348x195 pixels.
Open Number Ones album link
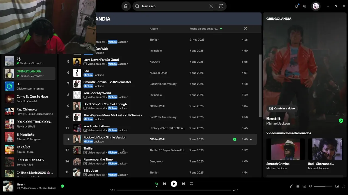(159, 73)
